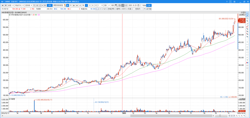This screenshot has width=250, height=118.
Task: Open the 국내주식 market dropdown
Action: (19, 5)
